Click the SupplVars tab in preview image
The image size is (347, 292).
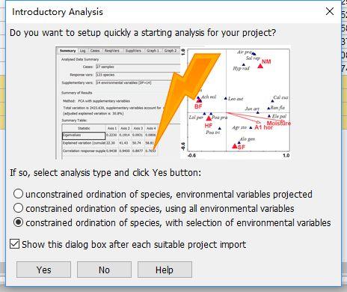coord(133,51)
